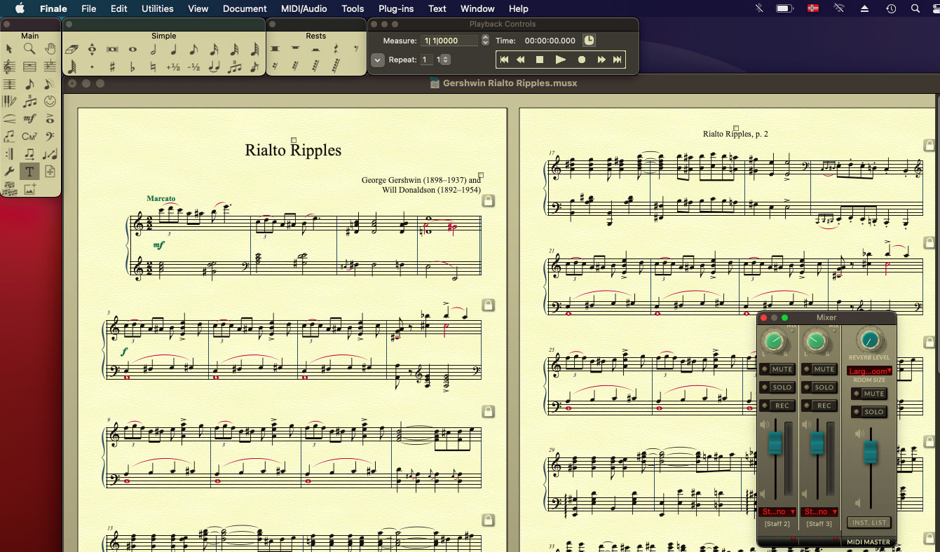Select the Smart Shape slur tool
940x552 pixels.
(x=9, y=119)
